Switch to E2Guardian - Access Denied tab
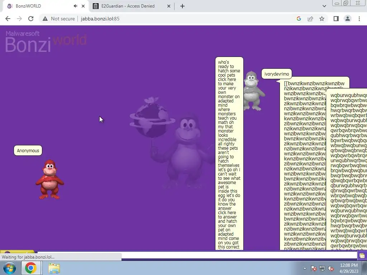 coord(132,6)
